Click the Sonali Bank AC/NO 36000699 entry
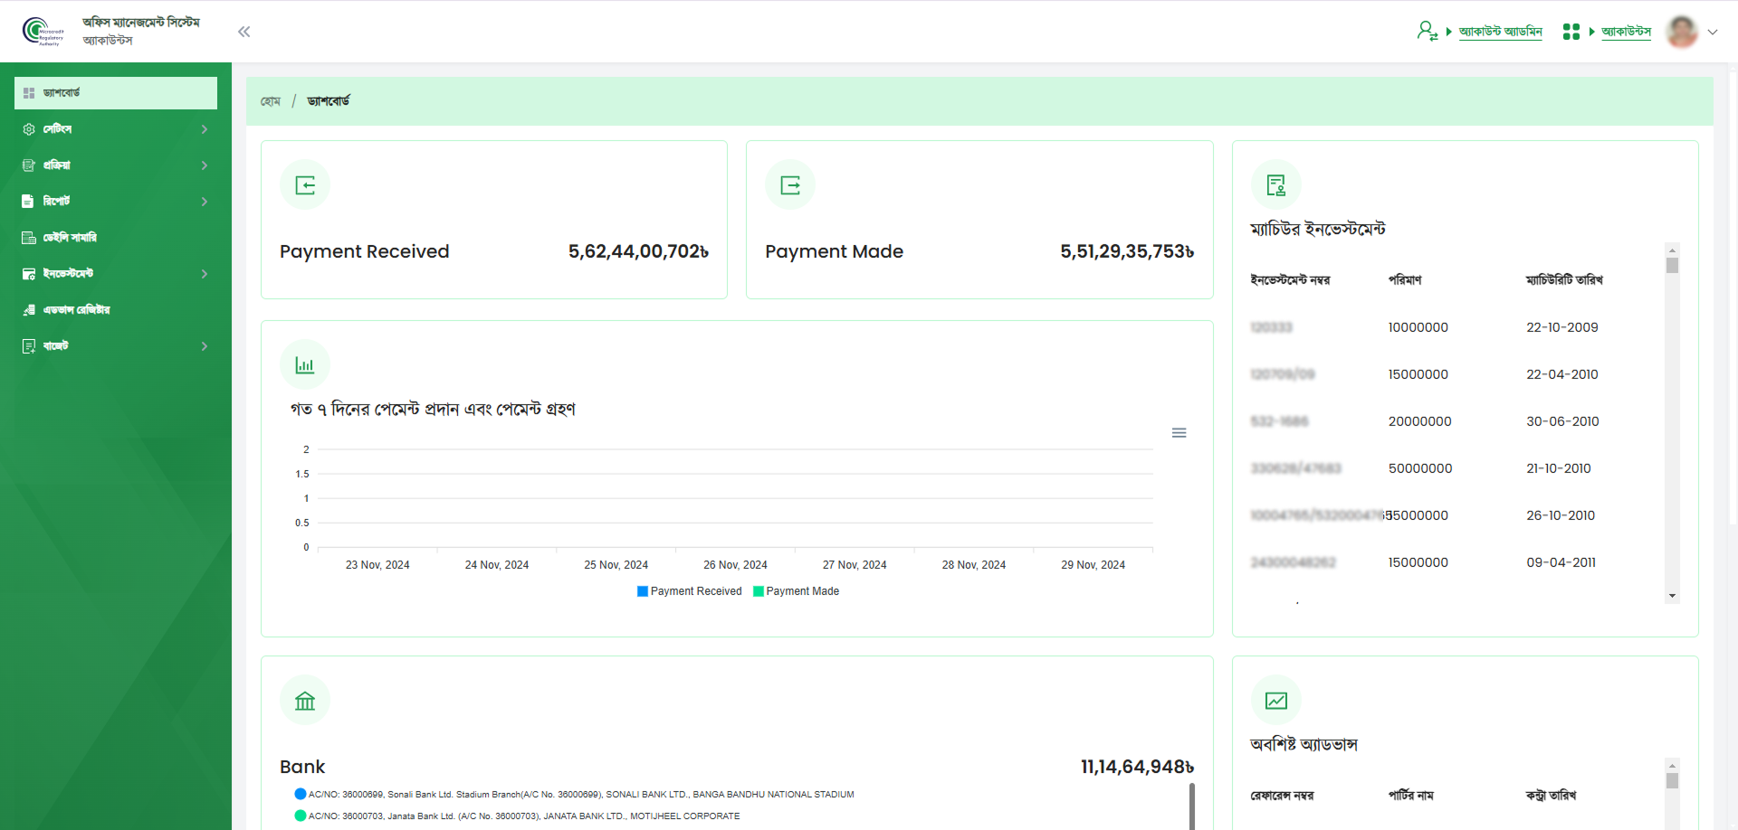Viewport: 1738px width, 830px height. 581,795
